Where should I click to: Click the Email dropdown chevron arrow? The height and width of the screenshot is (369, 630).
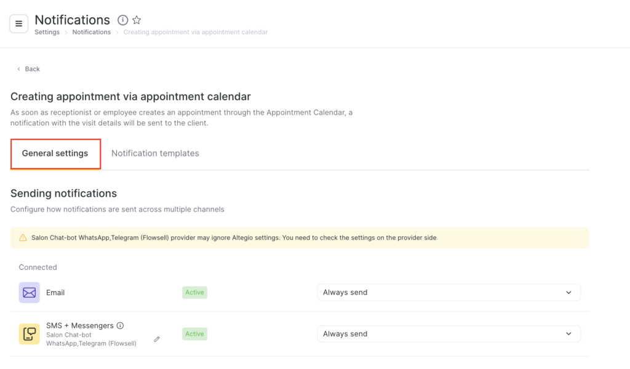(568, 293)
